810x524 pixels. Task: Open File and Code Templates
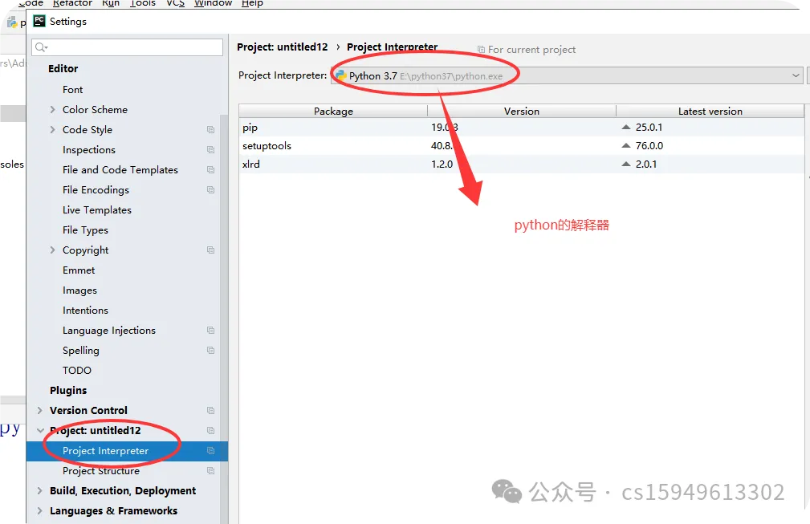click(120, 170)
